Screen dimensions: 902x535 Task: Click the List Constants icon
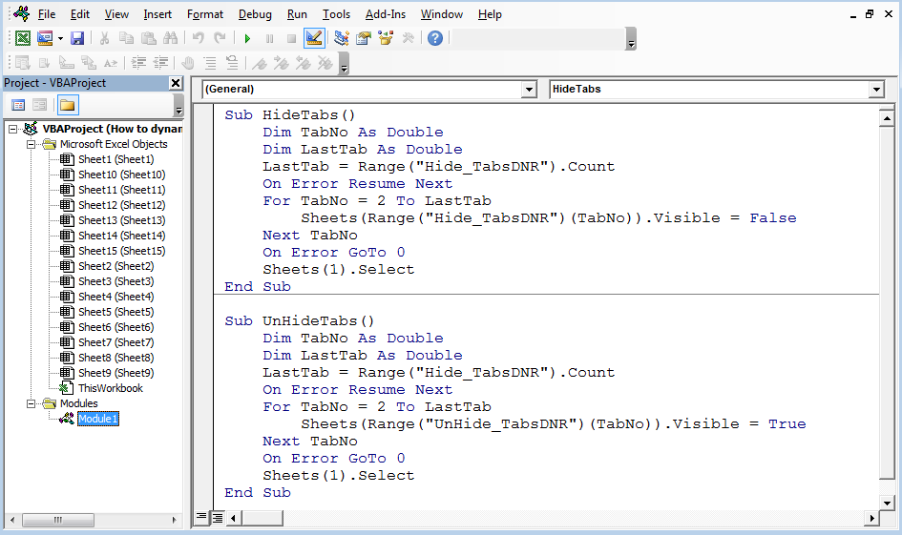[44, 63]
